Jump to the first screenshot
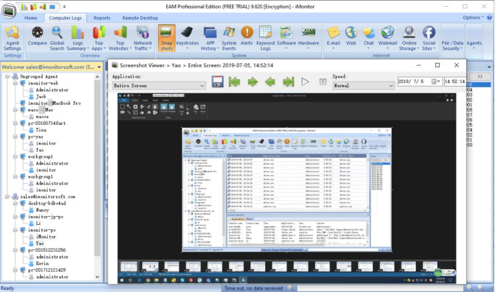Viewport: 496px width, 292px height. (234, 82)
